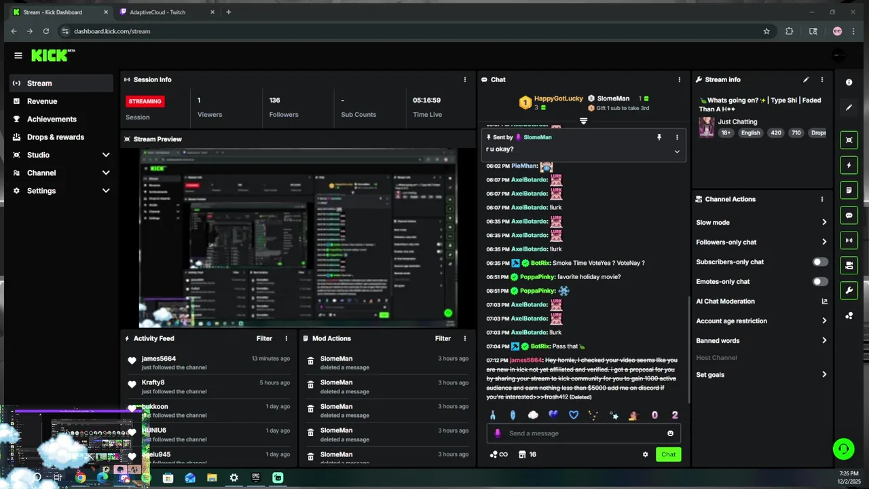Click the channel points infinity icon
The image size is (869, 489).
click(x=498, y=454)
